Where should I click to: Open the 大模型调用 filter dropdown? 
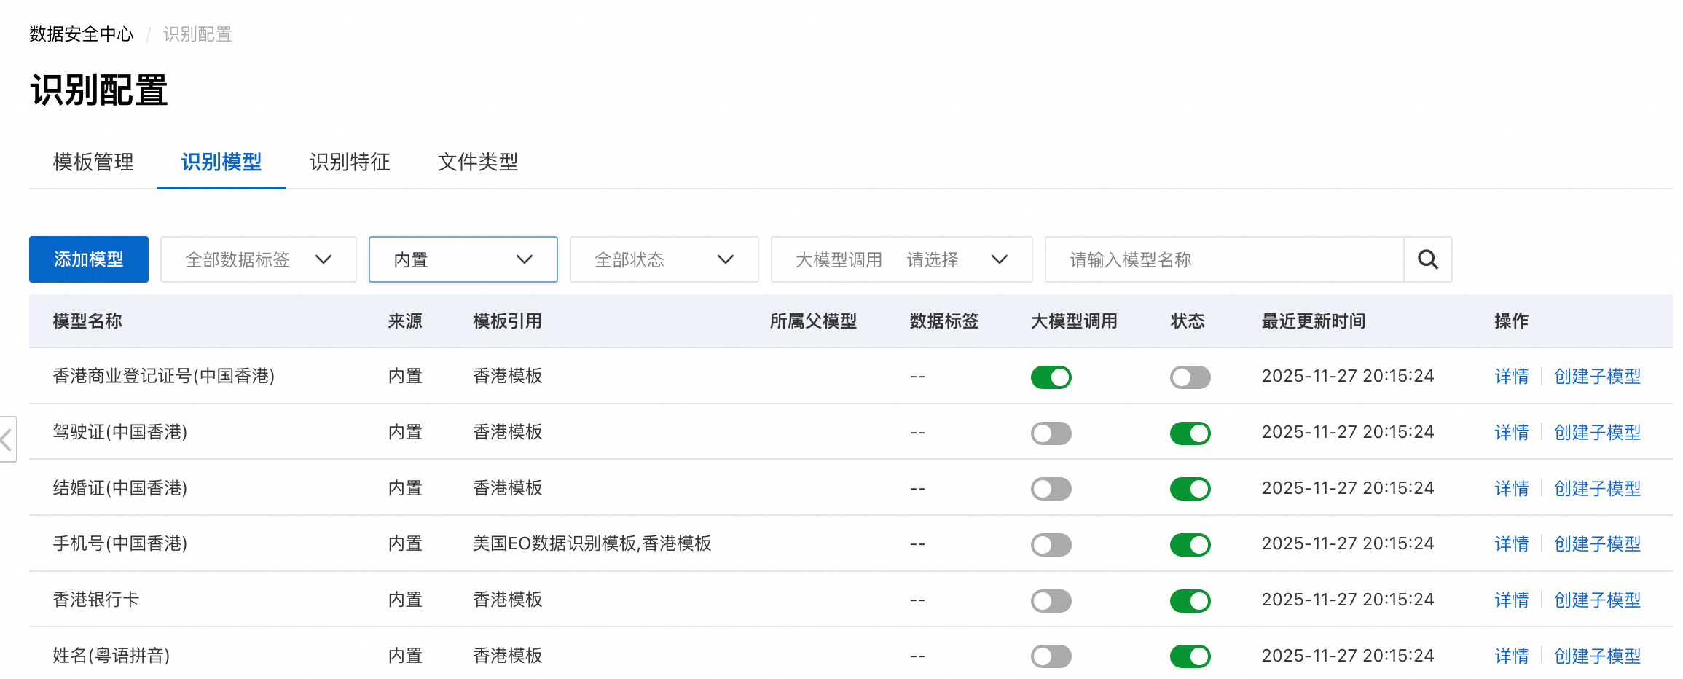pos(901,259)
